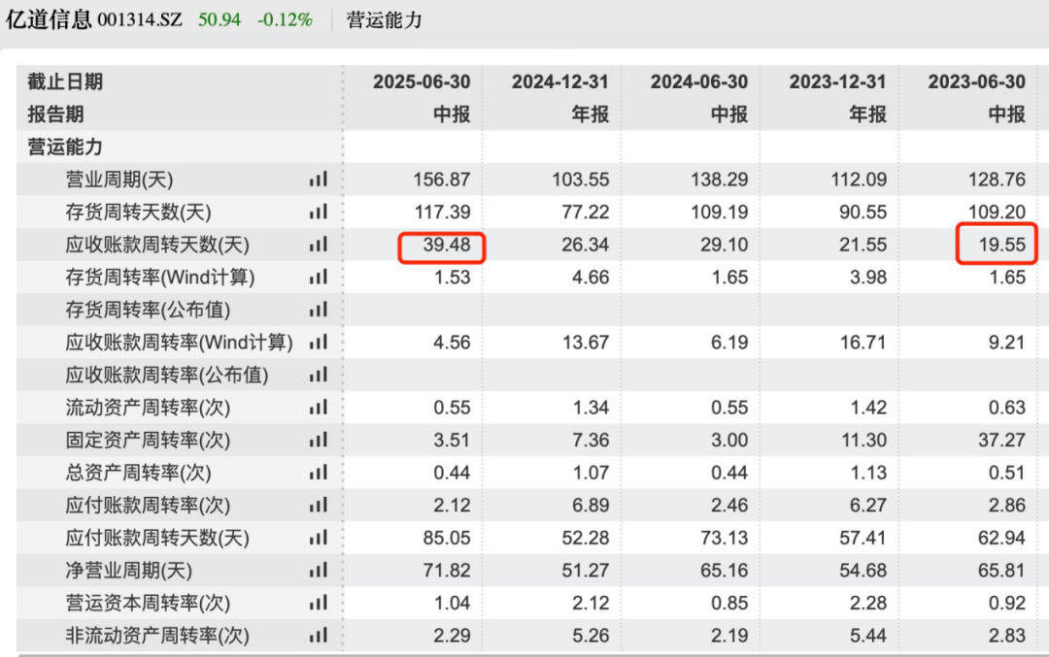Screen dimensions: 1049x657
Task: Open the chart for 应收账款周转率(Wind计算)
Action: [317, 343]
